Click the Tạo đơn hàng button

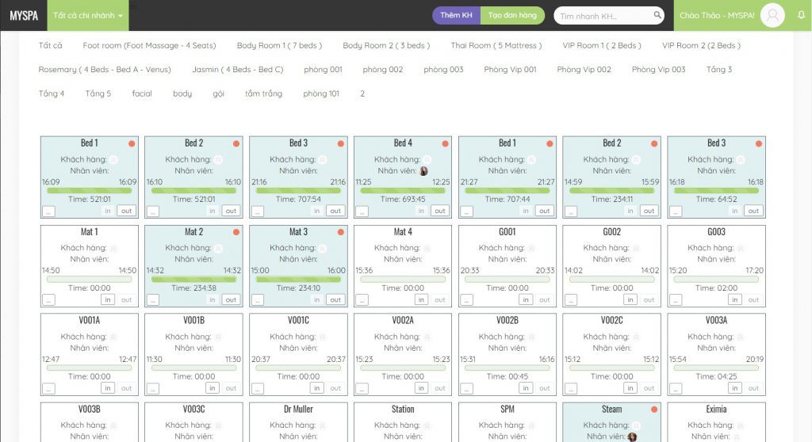click(x=512, y=16)
